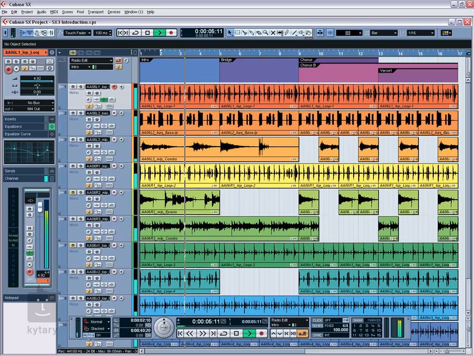Mute track AA06L1_lop with its M button
This screenshot has height=356, width=474.
73,87
